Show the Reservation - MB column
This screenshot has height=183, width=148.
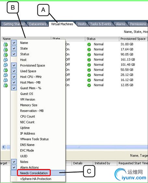38,111
